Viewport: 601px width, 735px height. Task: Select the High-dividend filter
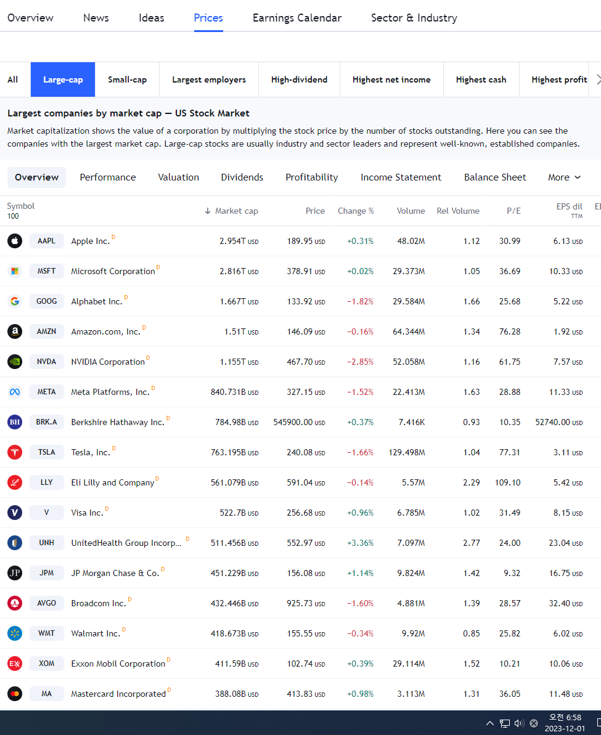(x=300, y=79)
